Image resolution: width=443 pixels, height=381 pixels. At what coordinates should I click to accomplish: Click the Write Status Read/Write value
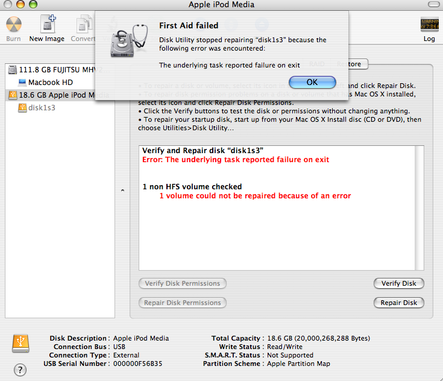tap(284, 347)
